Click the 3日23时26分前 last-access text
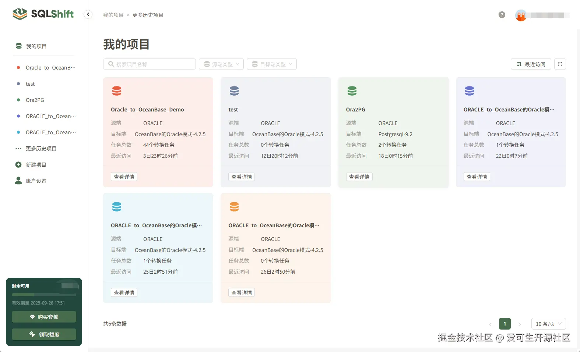The width and height of the screenshot is (580, 352). (x=161, y=156)
